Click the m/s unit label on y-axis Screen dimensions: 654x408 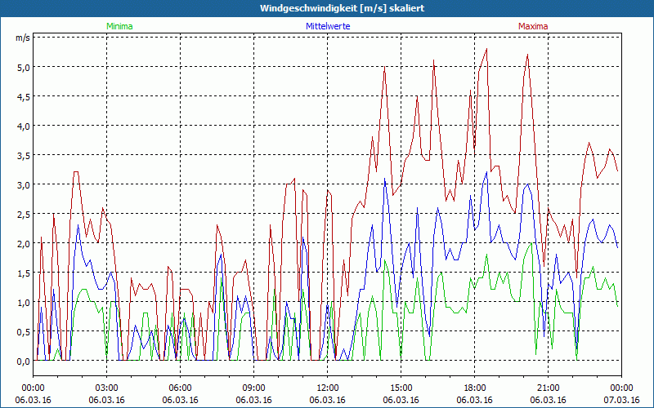[22, 38]
